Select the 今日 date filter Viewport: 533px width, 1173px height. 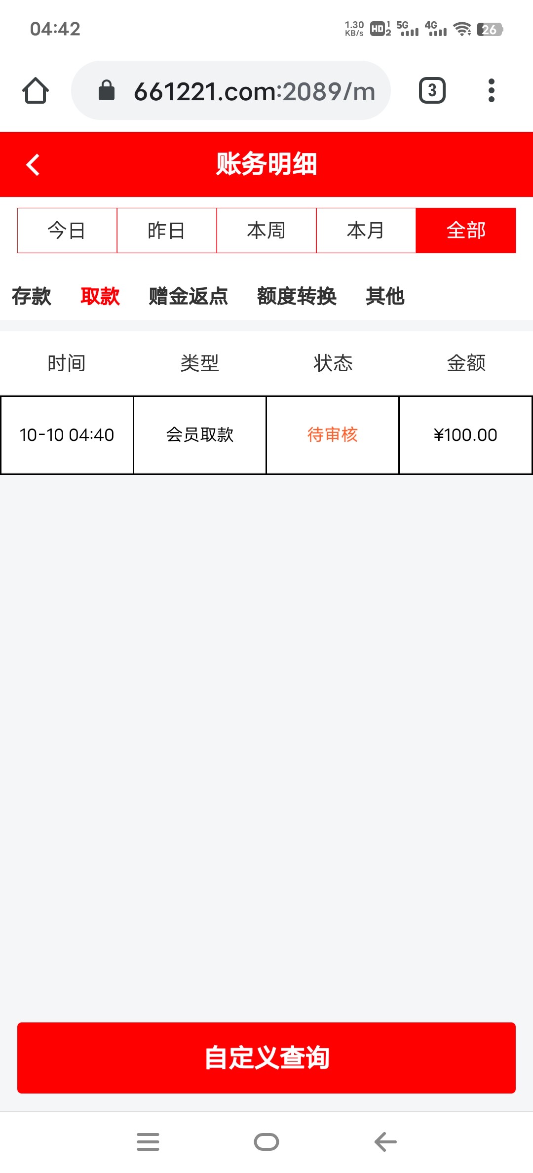pyautogui.click(x=67, y=231)
